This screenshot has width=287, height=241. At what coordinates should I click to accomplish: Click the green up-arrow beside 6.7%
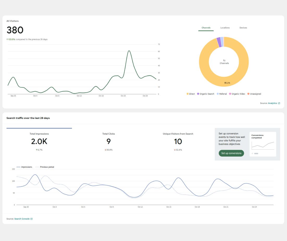point(36,150)
